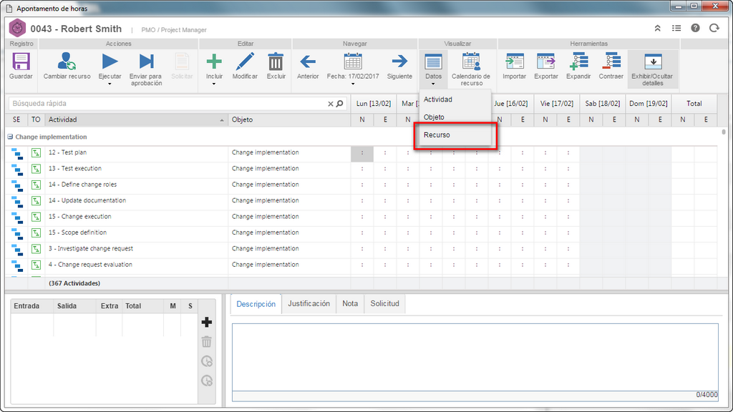733x412 pixels.
Task: Click the Búsqueda rápida search field
Action: point(168,103)
